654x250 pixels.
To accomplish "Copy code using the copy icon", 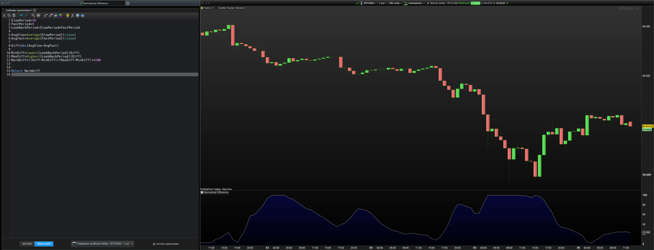I will 9,15.
